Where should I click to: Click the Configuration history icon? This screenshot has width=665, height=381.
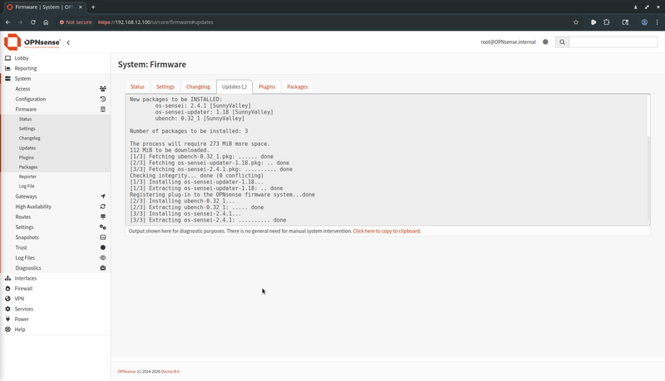[102, 99]
